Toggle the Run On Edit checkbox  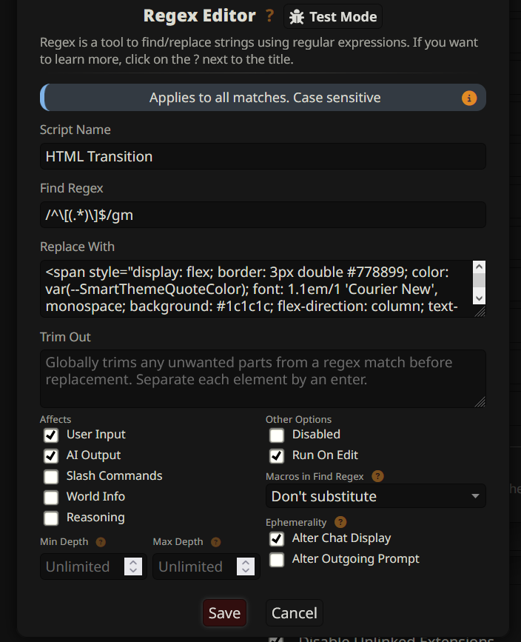(x=277, y=455)
